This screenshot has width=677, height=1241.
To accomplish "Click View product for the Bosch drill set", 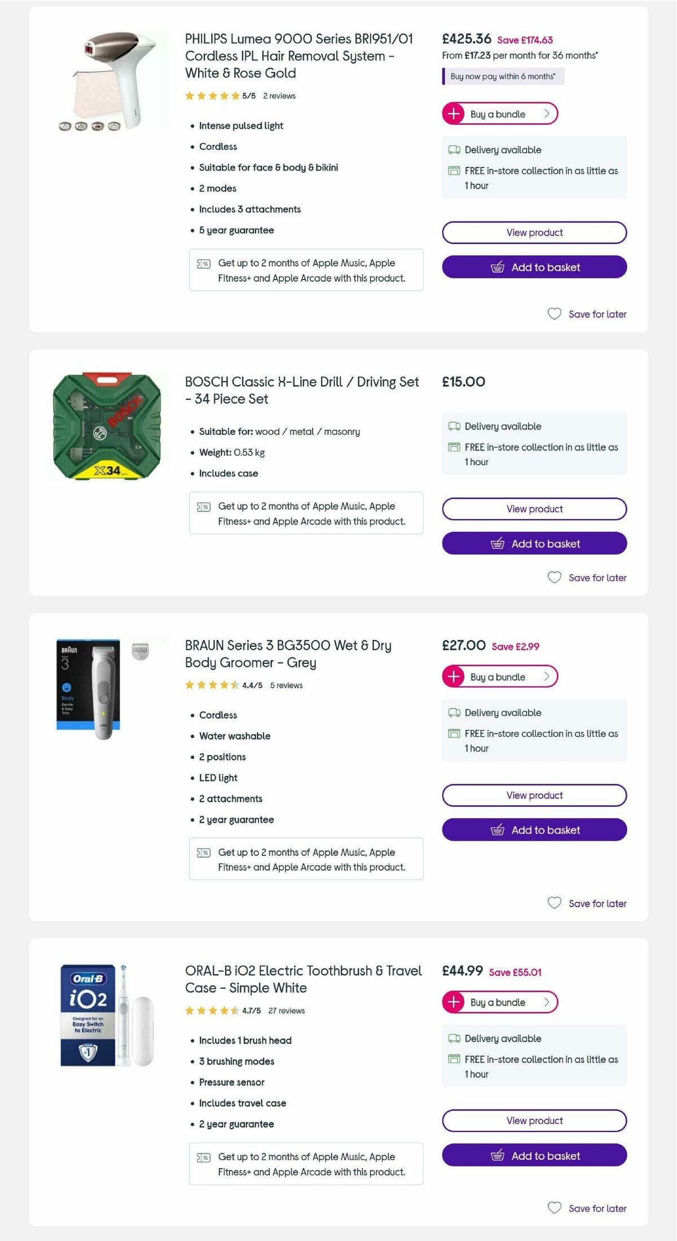I will tap(534, 509).
